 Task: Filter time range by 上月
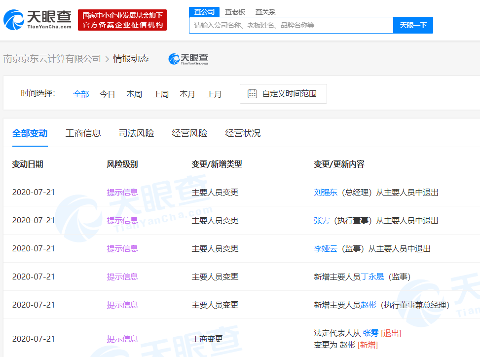(214, 94)
